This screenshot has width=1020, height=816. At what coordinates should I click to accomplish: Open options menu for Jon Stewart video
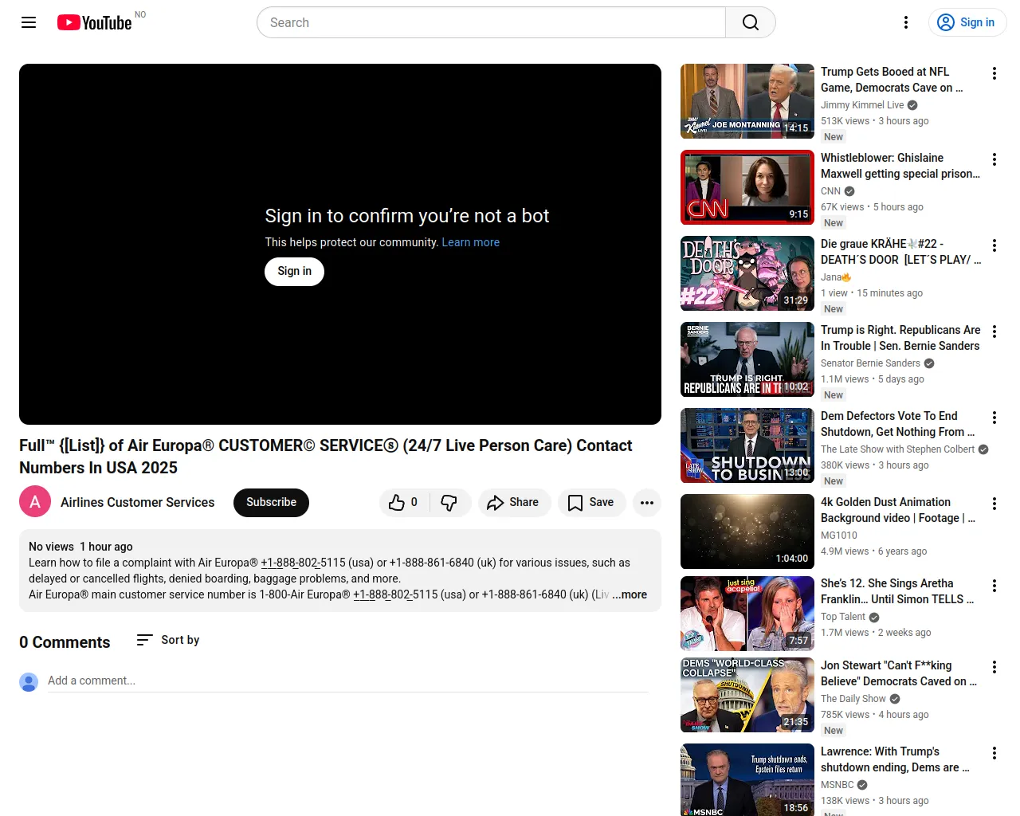click(994, 667)
